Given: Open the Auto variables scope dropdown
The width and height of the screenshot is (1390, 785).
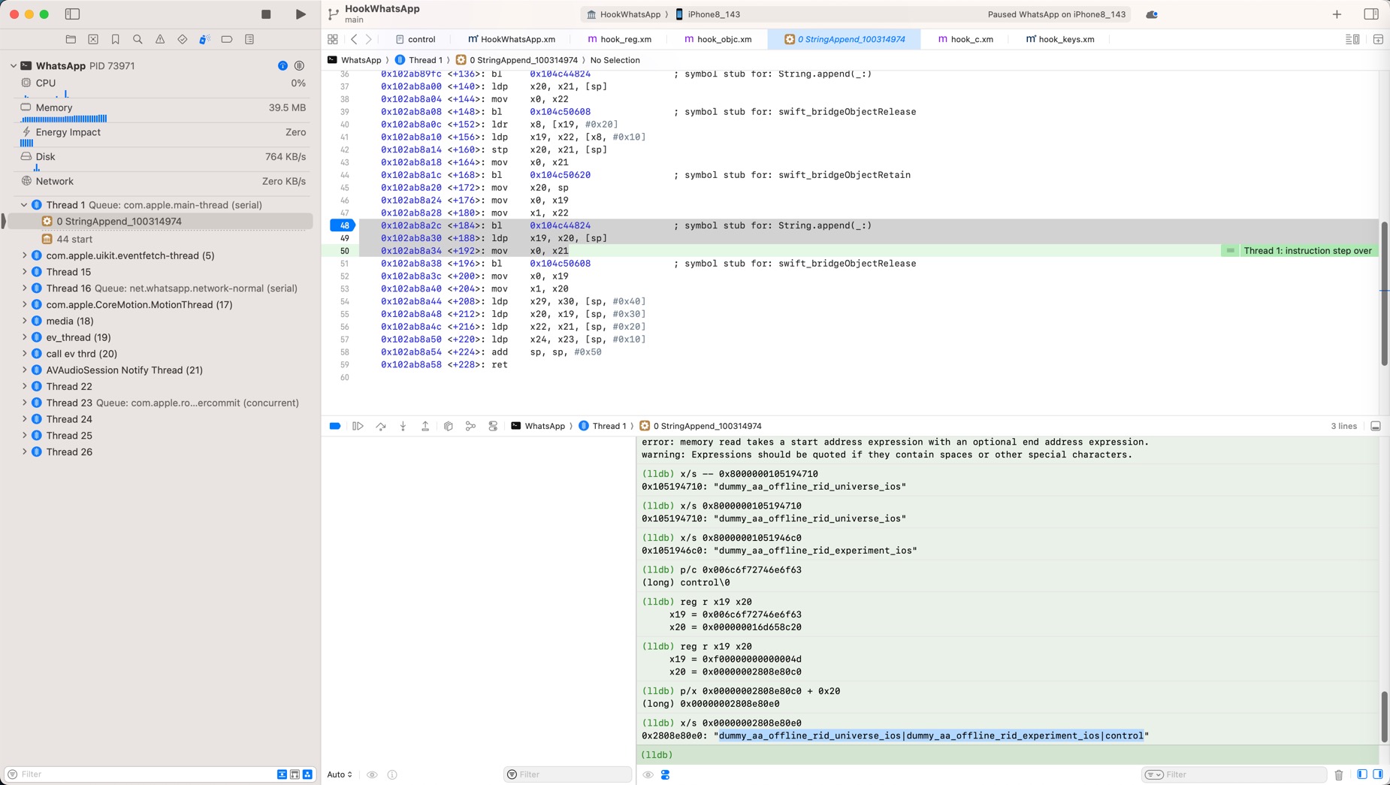Looking at the screenshot, I should 340,774.
